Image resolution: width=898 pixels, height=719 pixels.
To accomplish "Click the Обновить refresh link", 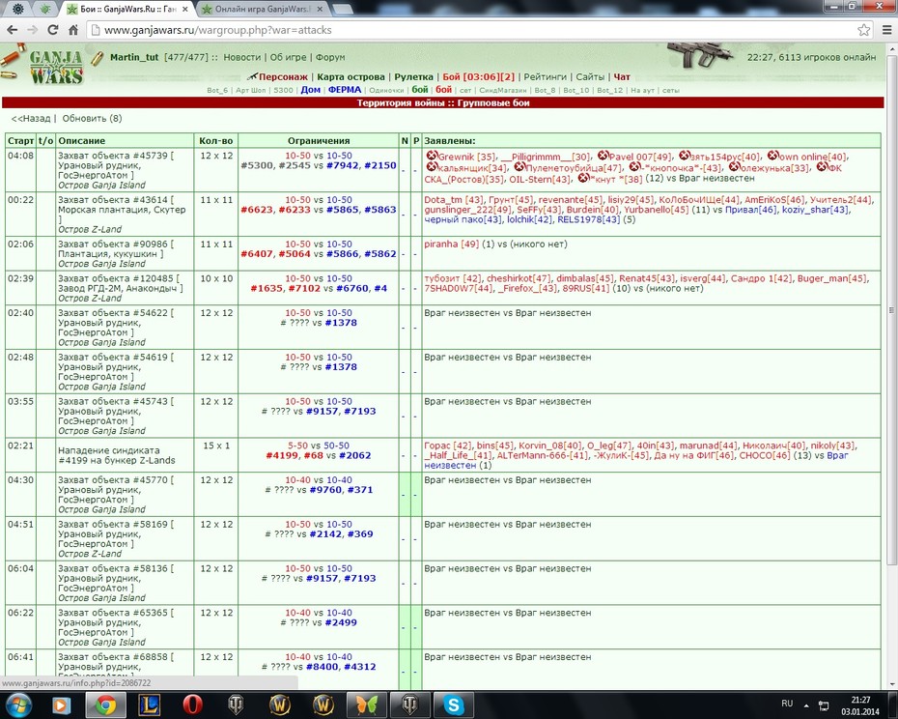I will (x=92, y=118).
